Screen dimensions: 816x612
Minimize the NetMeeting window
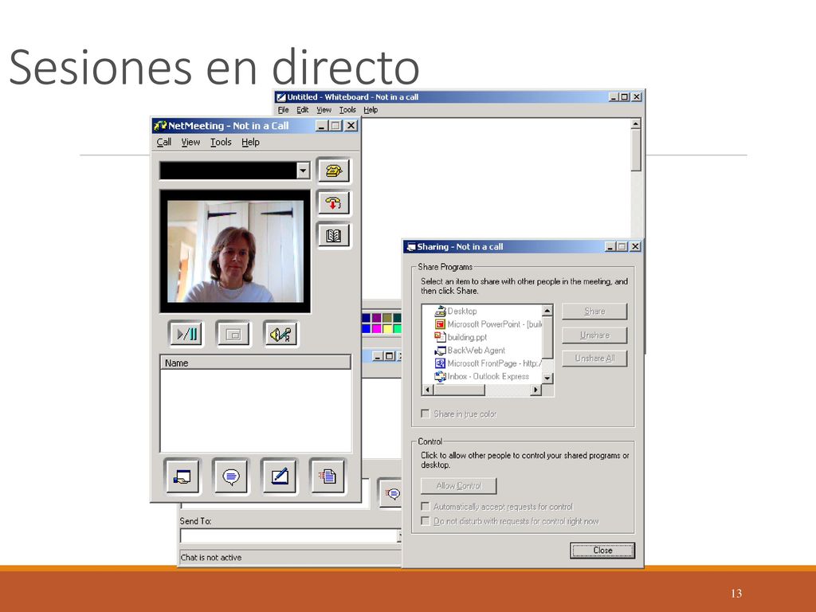tap(322, 125)
